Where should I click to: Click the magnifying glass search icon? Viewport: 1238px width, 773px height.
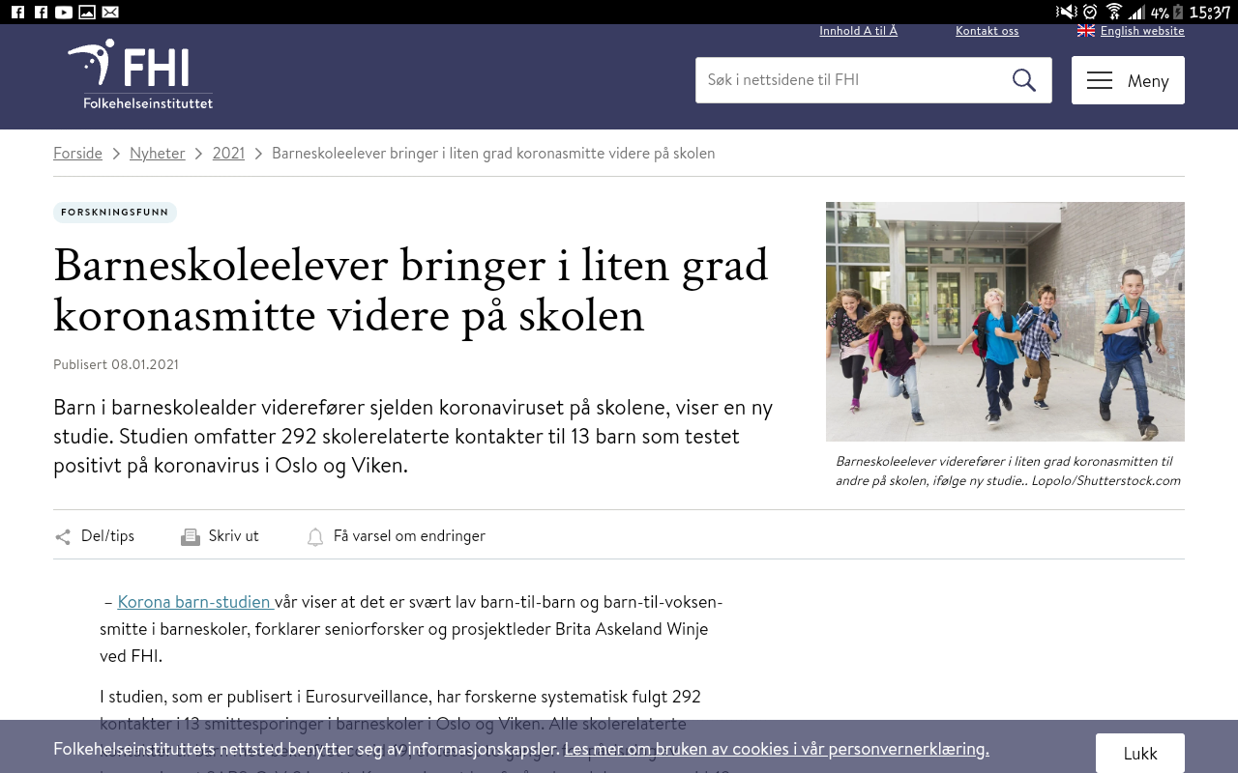click(1023, 80)
